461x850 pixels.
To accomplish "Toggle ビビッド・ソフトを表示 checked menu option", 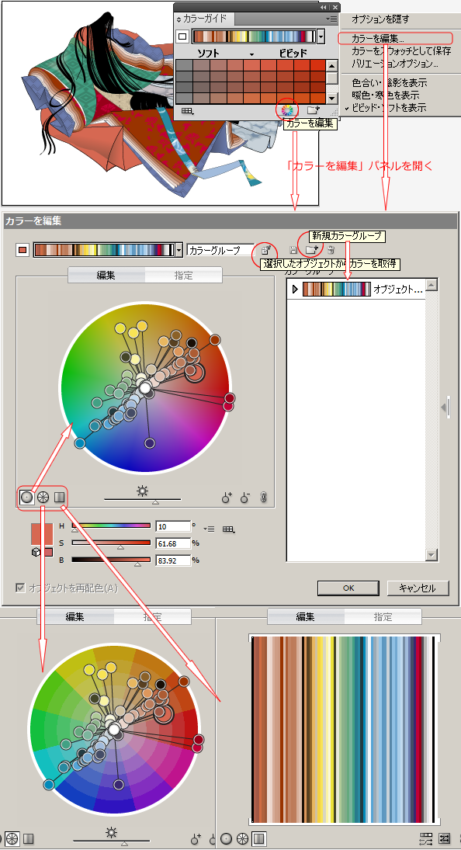I will point(389,107).
